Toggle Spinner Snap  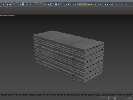(x=32, y=4)
